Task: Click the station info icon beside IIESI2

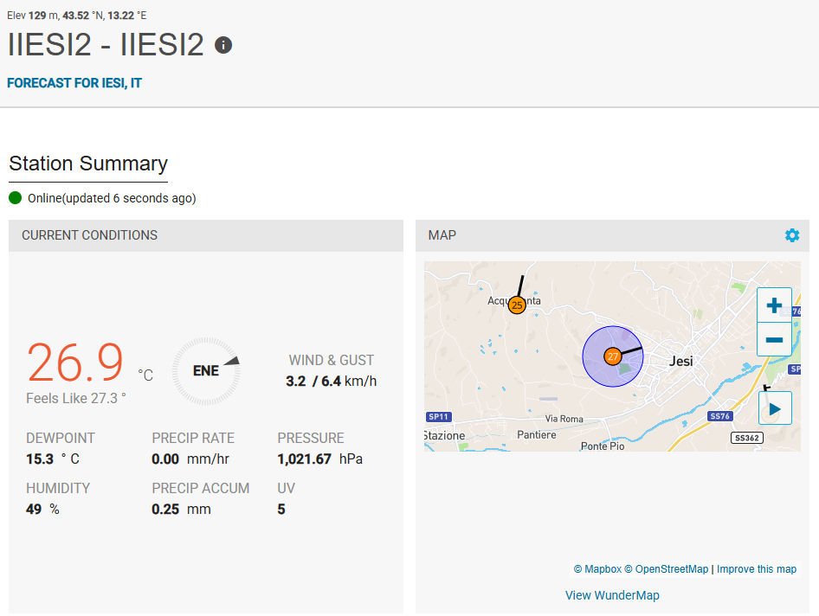Action: (x=223, y=45)
